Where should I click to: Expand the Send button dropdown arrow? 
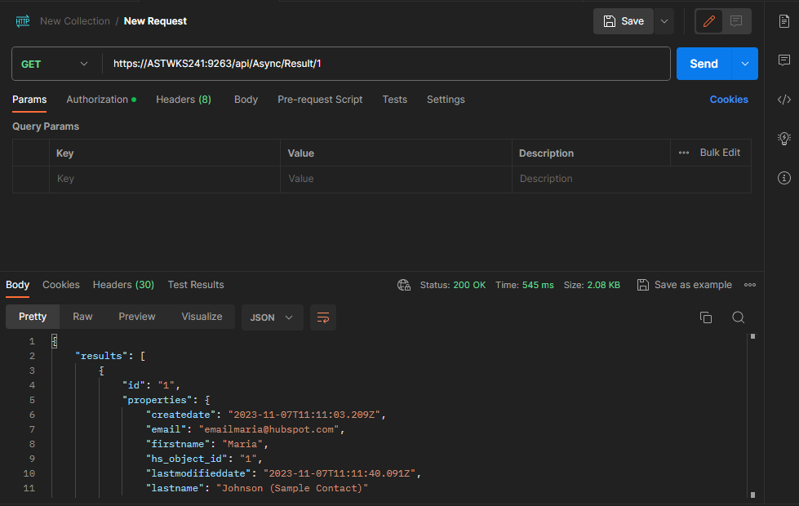tap(745, 64)
